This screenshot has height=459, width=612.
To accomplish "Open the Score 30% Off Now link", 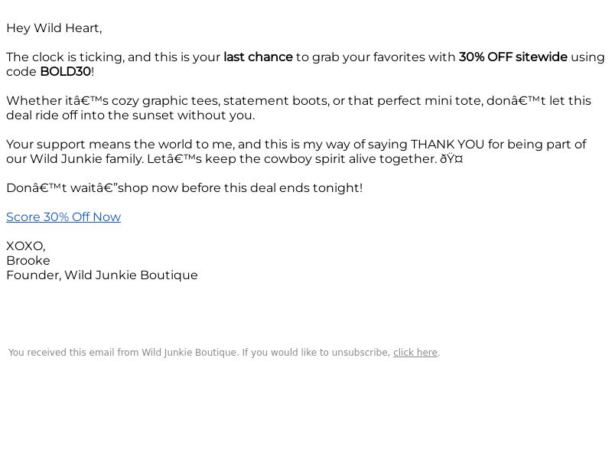I will click(63, 217).
